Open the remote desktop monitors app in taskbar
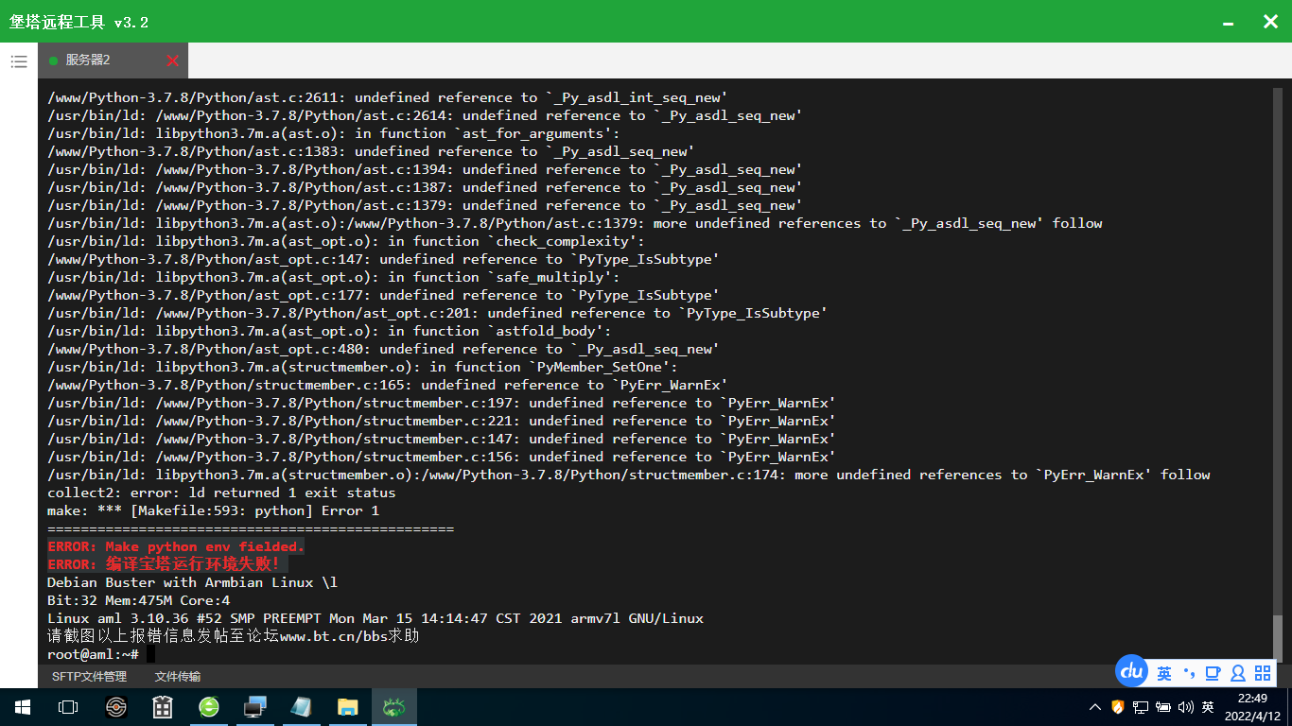 click(x=255, y=707)
